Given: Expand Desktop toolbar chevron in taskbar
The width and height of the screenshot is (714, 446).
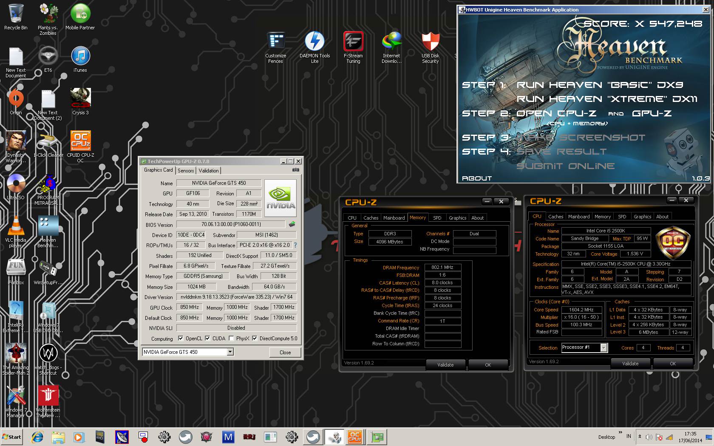Looking at the screenshot, I should tap(620, 432).
